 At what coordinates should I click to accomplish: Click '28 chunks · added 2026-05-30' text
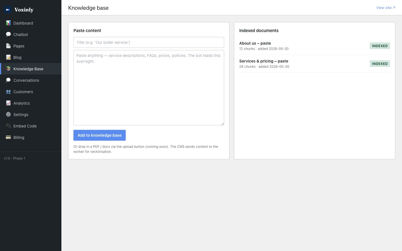point(264,67)
